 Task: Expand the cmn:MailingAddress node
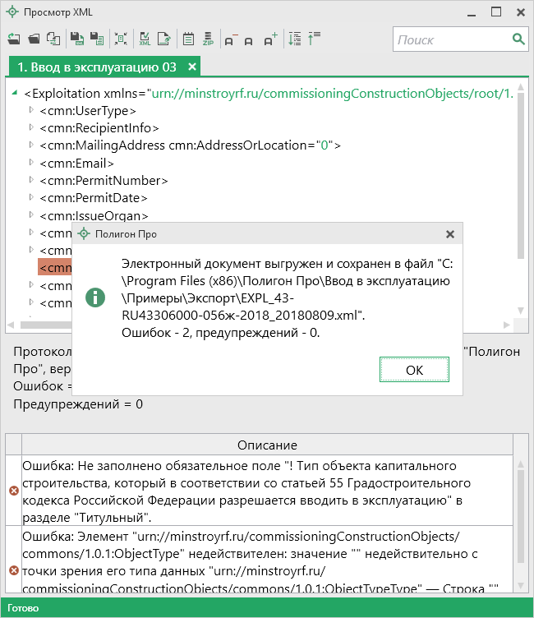coord(31,145)
